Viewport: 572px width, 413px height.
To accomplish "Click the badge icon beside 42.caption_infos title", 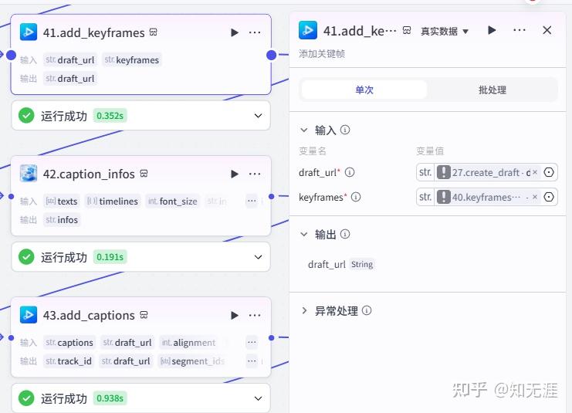I will (x=144, y=173).
